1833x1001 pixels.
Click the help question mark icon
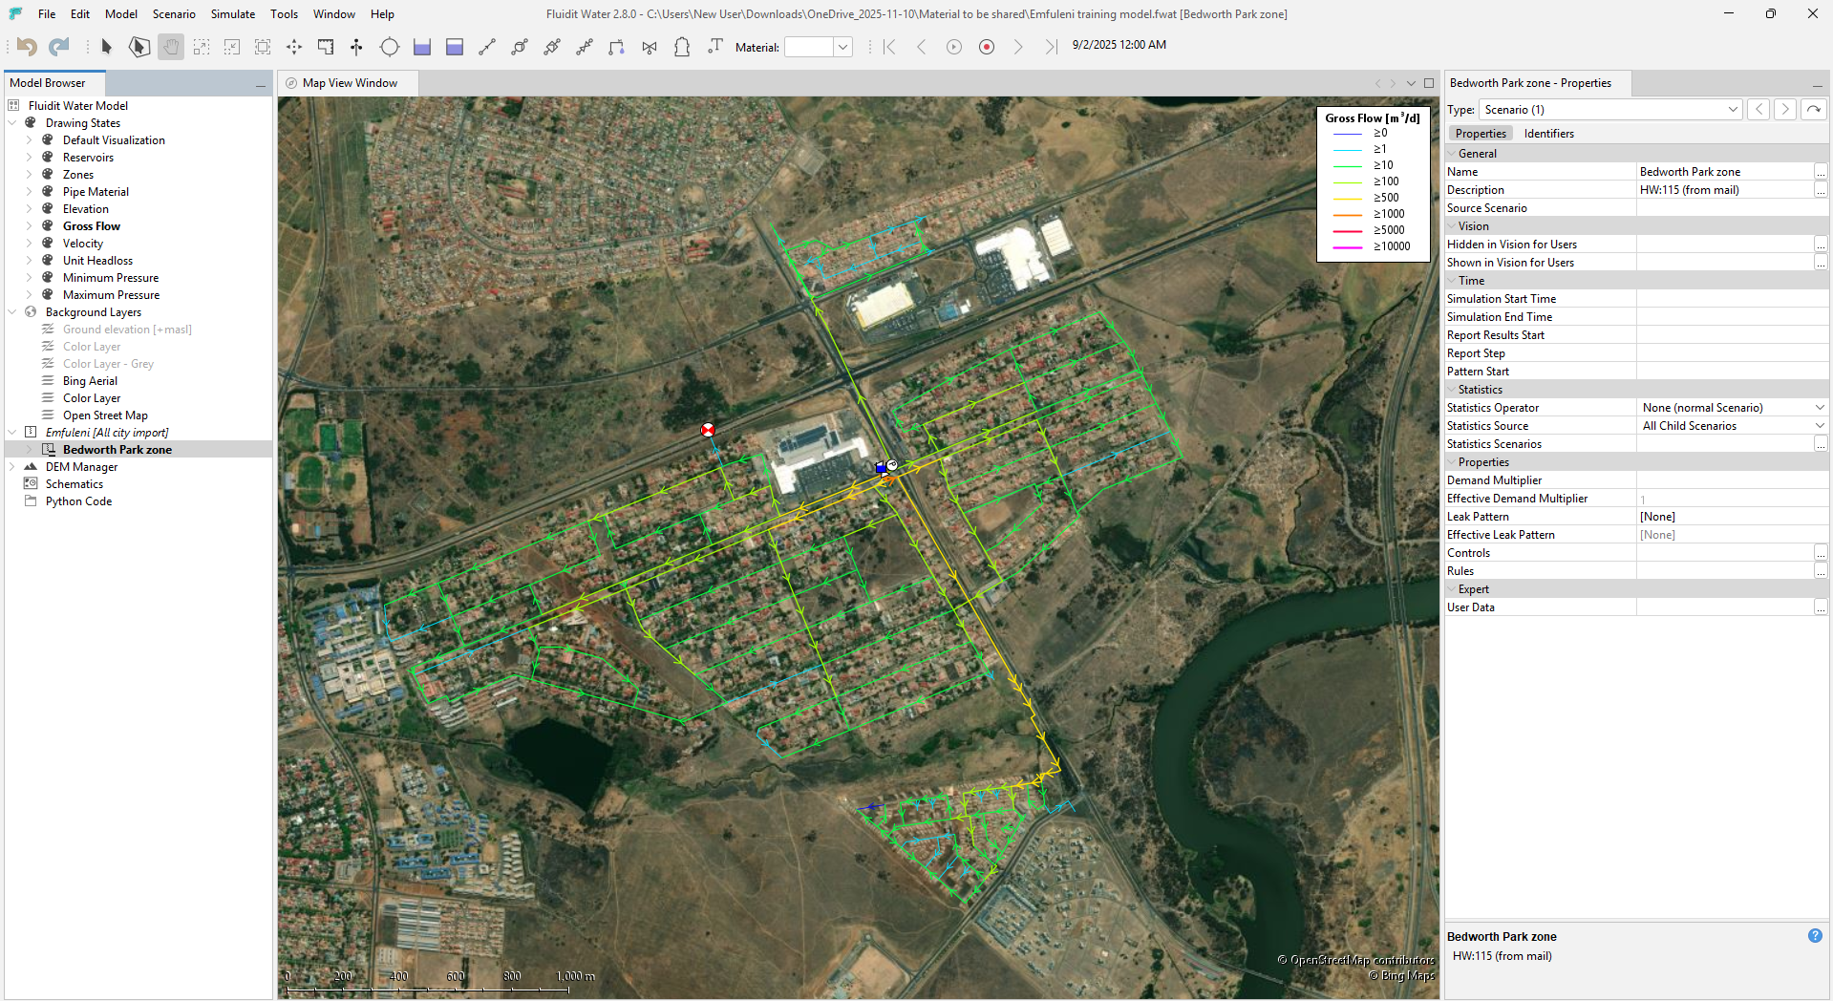click(x=1815, y=936)
